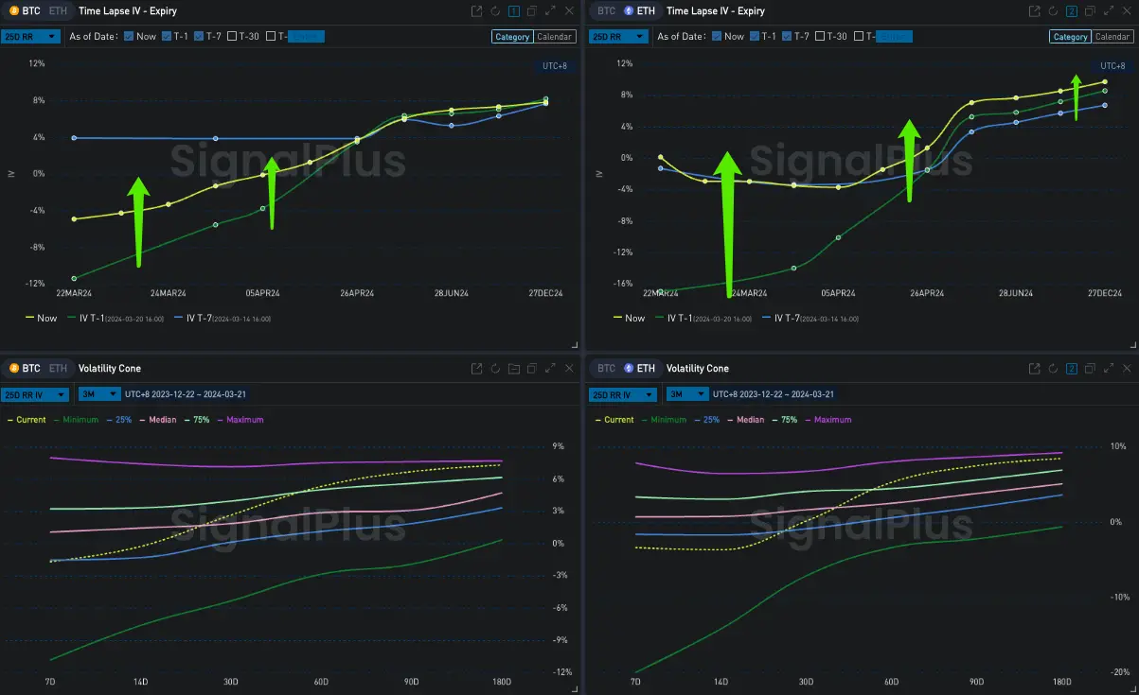Toggle the Now checkbox in BTC panel
This screenshot has height=695, width=1139.
[x=129, y=37]
